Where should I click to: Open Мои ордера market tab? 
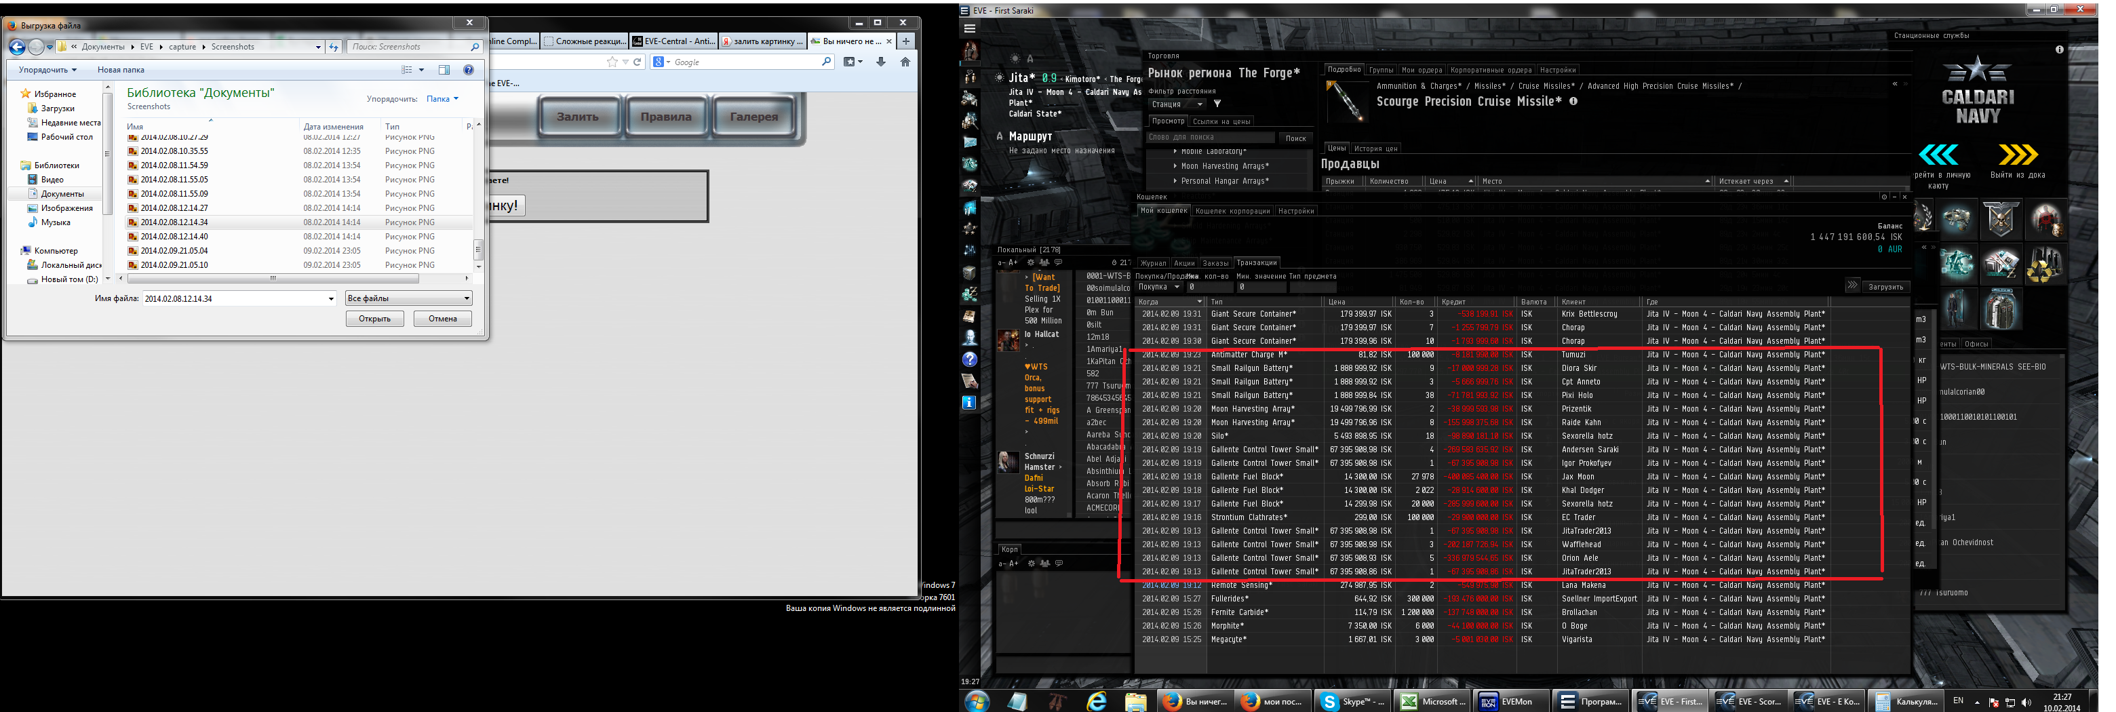[x=1422, y=70]
